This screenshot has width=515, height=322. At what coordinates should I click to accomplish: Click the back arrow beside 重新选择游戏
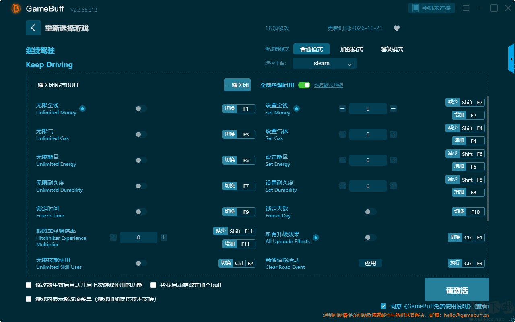tap(33, 28)
